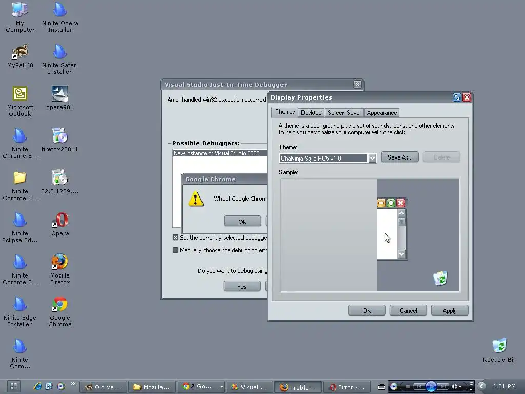The height and width of the screenshot is (394, 525).
Task: Select the Mozilla Firefox shortcut icon
Action: tap(60, 269)
